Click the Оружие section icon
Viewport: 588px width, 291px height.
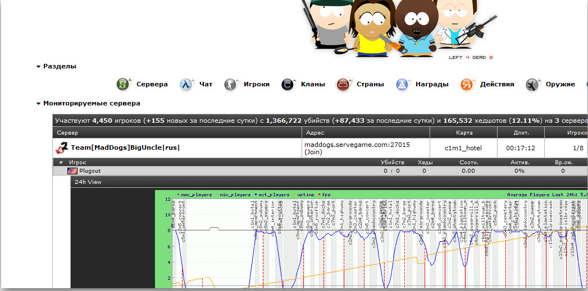pyautogui.click(x=532, y=85)
